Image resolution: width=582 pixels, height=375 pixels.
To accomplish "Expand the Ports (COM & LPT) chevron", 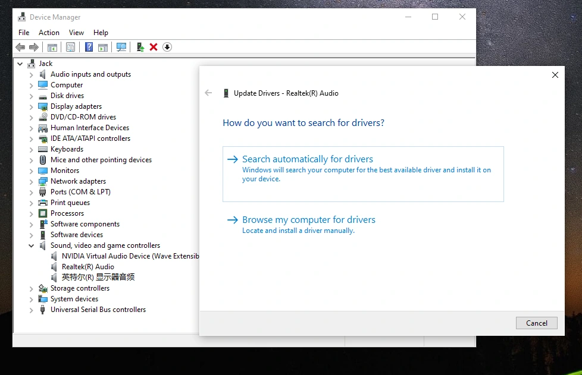I will (x=31, y=193).
